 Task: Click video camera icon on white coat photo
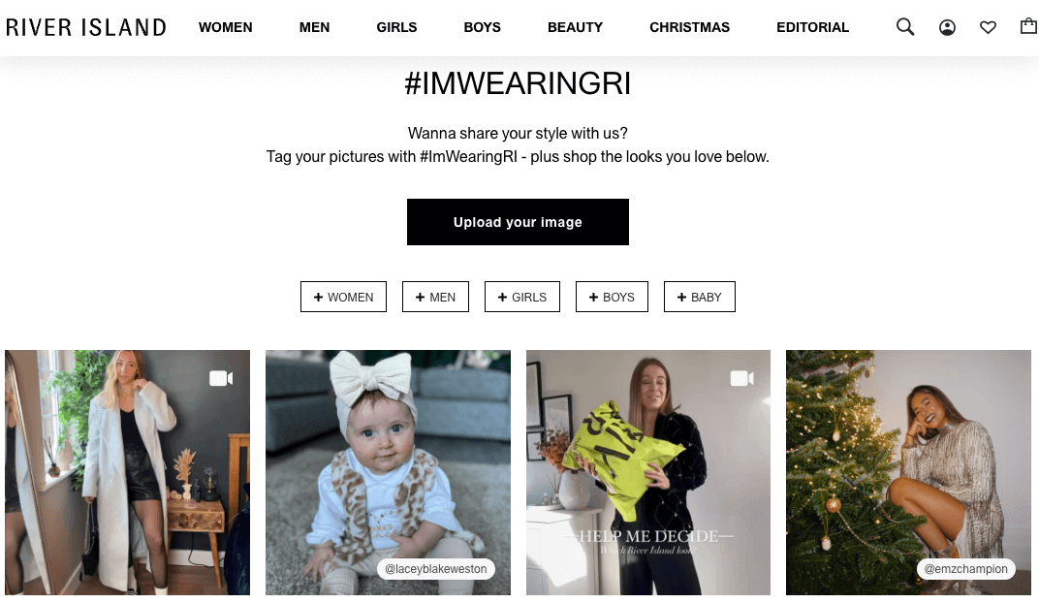point(221,378)
